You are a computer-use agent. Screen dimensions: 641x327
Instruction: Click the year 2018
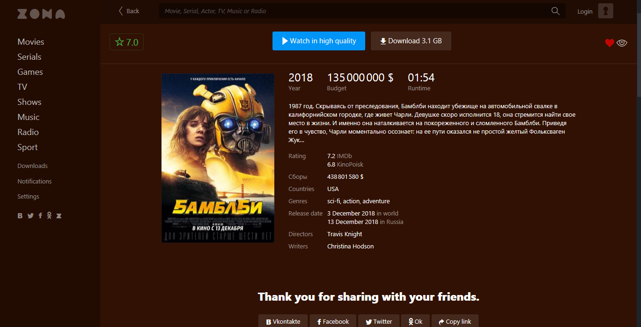coord(301,78)
